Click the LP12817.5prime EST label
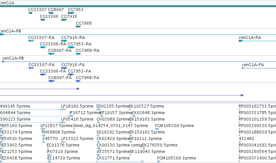The height and width of the screenshot is (163, 276). (x=56, y=126)
